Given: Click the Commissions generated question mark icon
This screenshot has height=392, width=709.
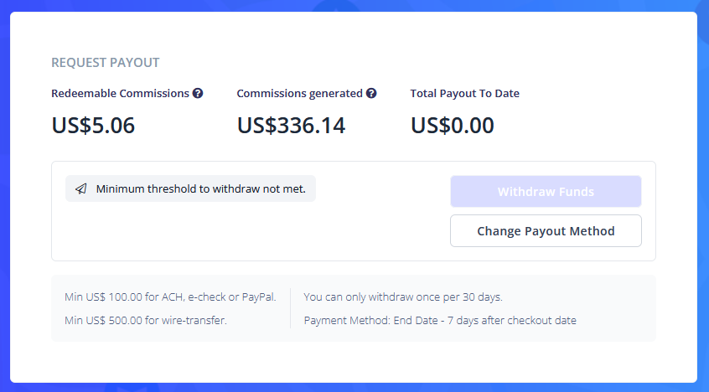Looking at the screenshot, I should [x=371, y=93].
